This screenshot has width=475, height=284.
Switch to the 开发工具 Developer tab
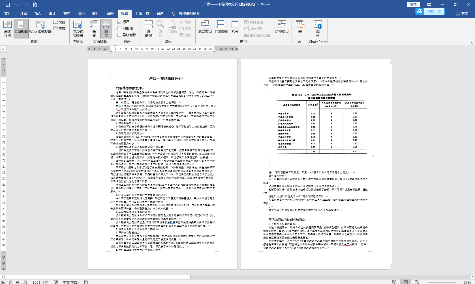(142, 14)
